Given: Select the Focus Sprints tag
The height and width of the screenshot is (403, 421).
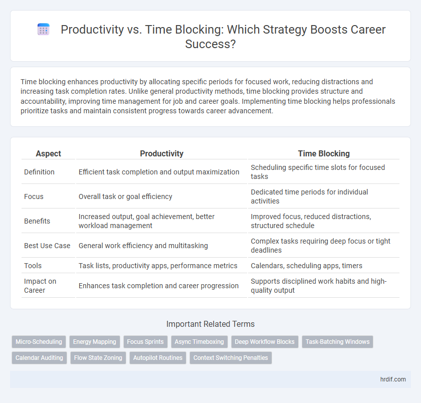Looking at the screenshot, I should click(145, 341).
